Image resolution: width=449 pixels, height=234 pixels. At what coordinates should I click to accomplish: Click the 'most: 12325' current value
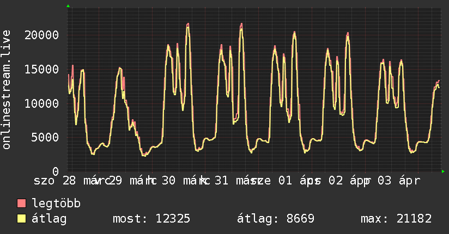click(x=151, y=219)
